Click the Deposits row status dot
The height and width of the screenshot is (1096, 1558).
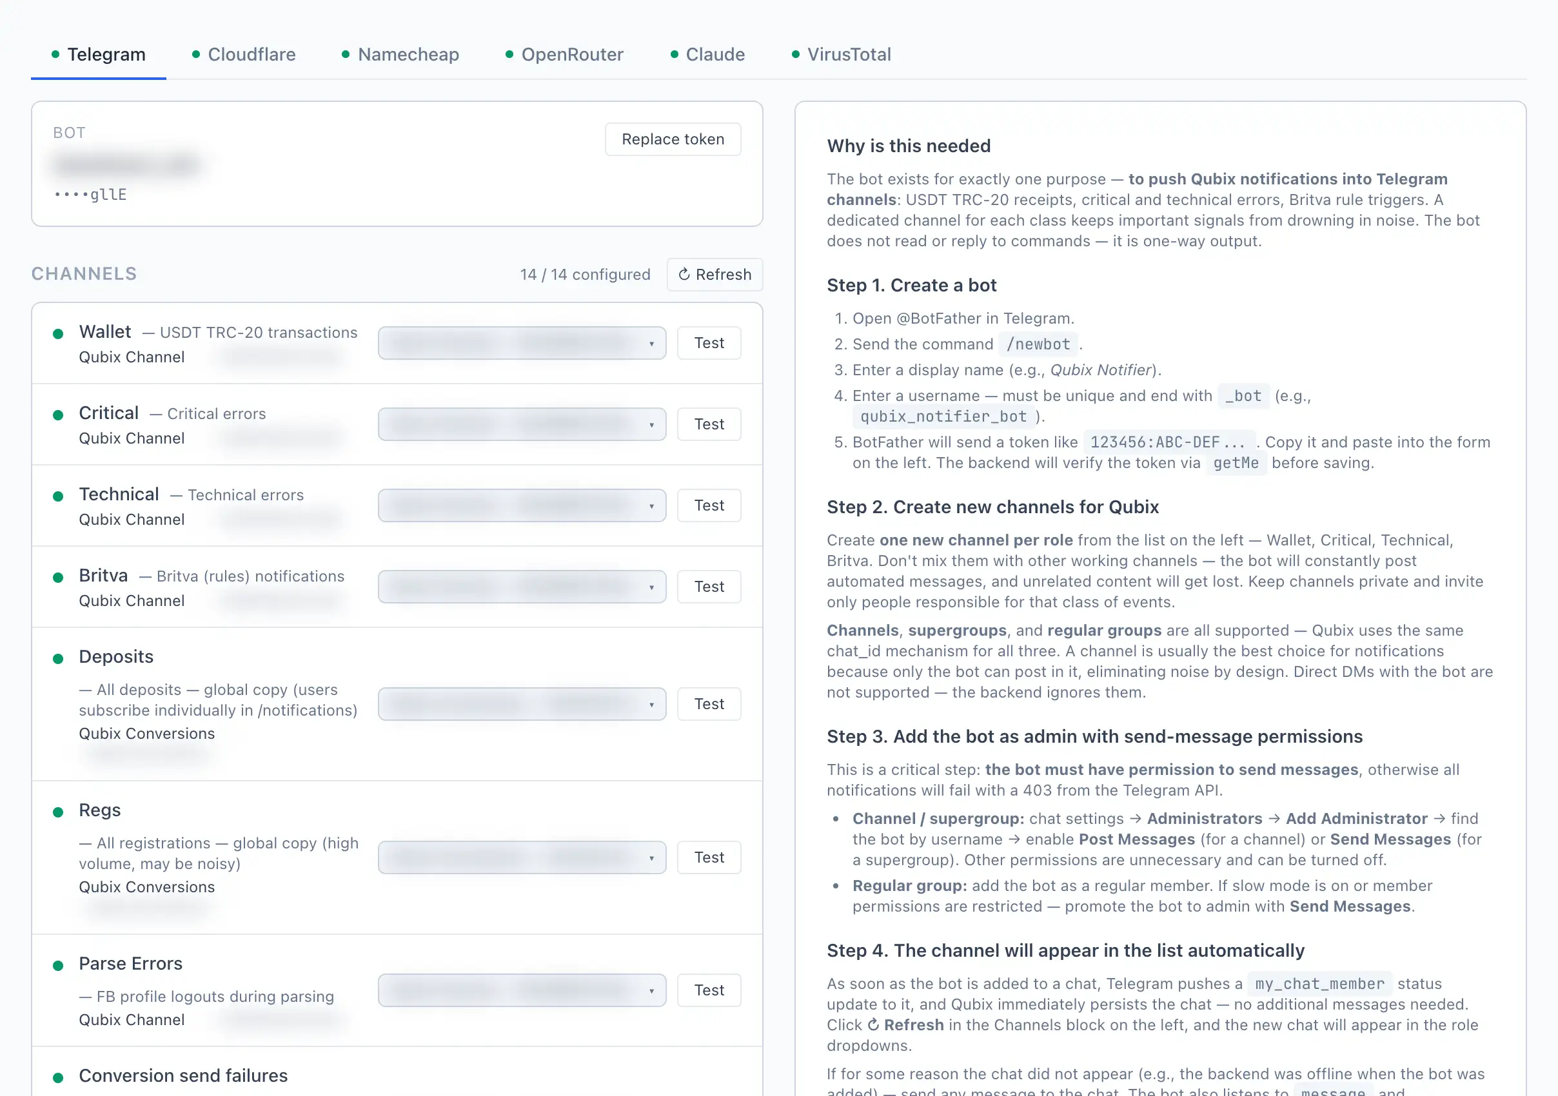58,658
